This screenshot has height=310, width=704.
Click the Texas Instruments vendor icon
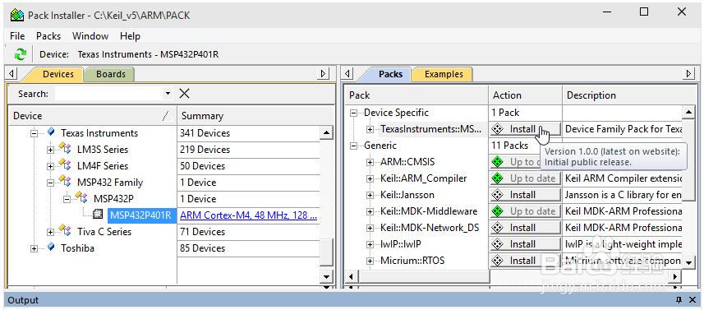[x=51, y=132]
